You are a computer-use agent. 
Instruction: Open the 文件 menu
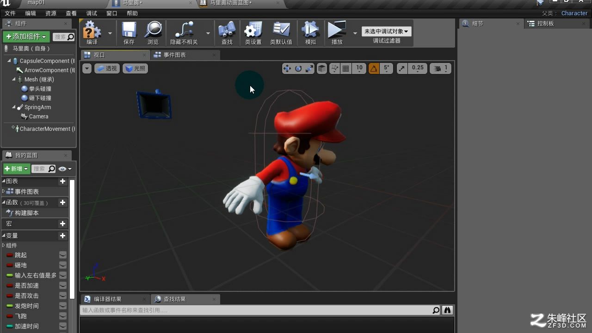(10, 13)
